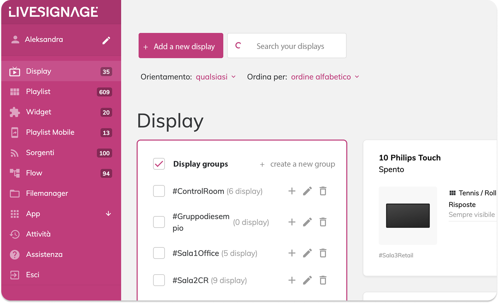Delete the #Gruppodiesempio group
This screenshot has width=498, height=303.
323,222
